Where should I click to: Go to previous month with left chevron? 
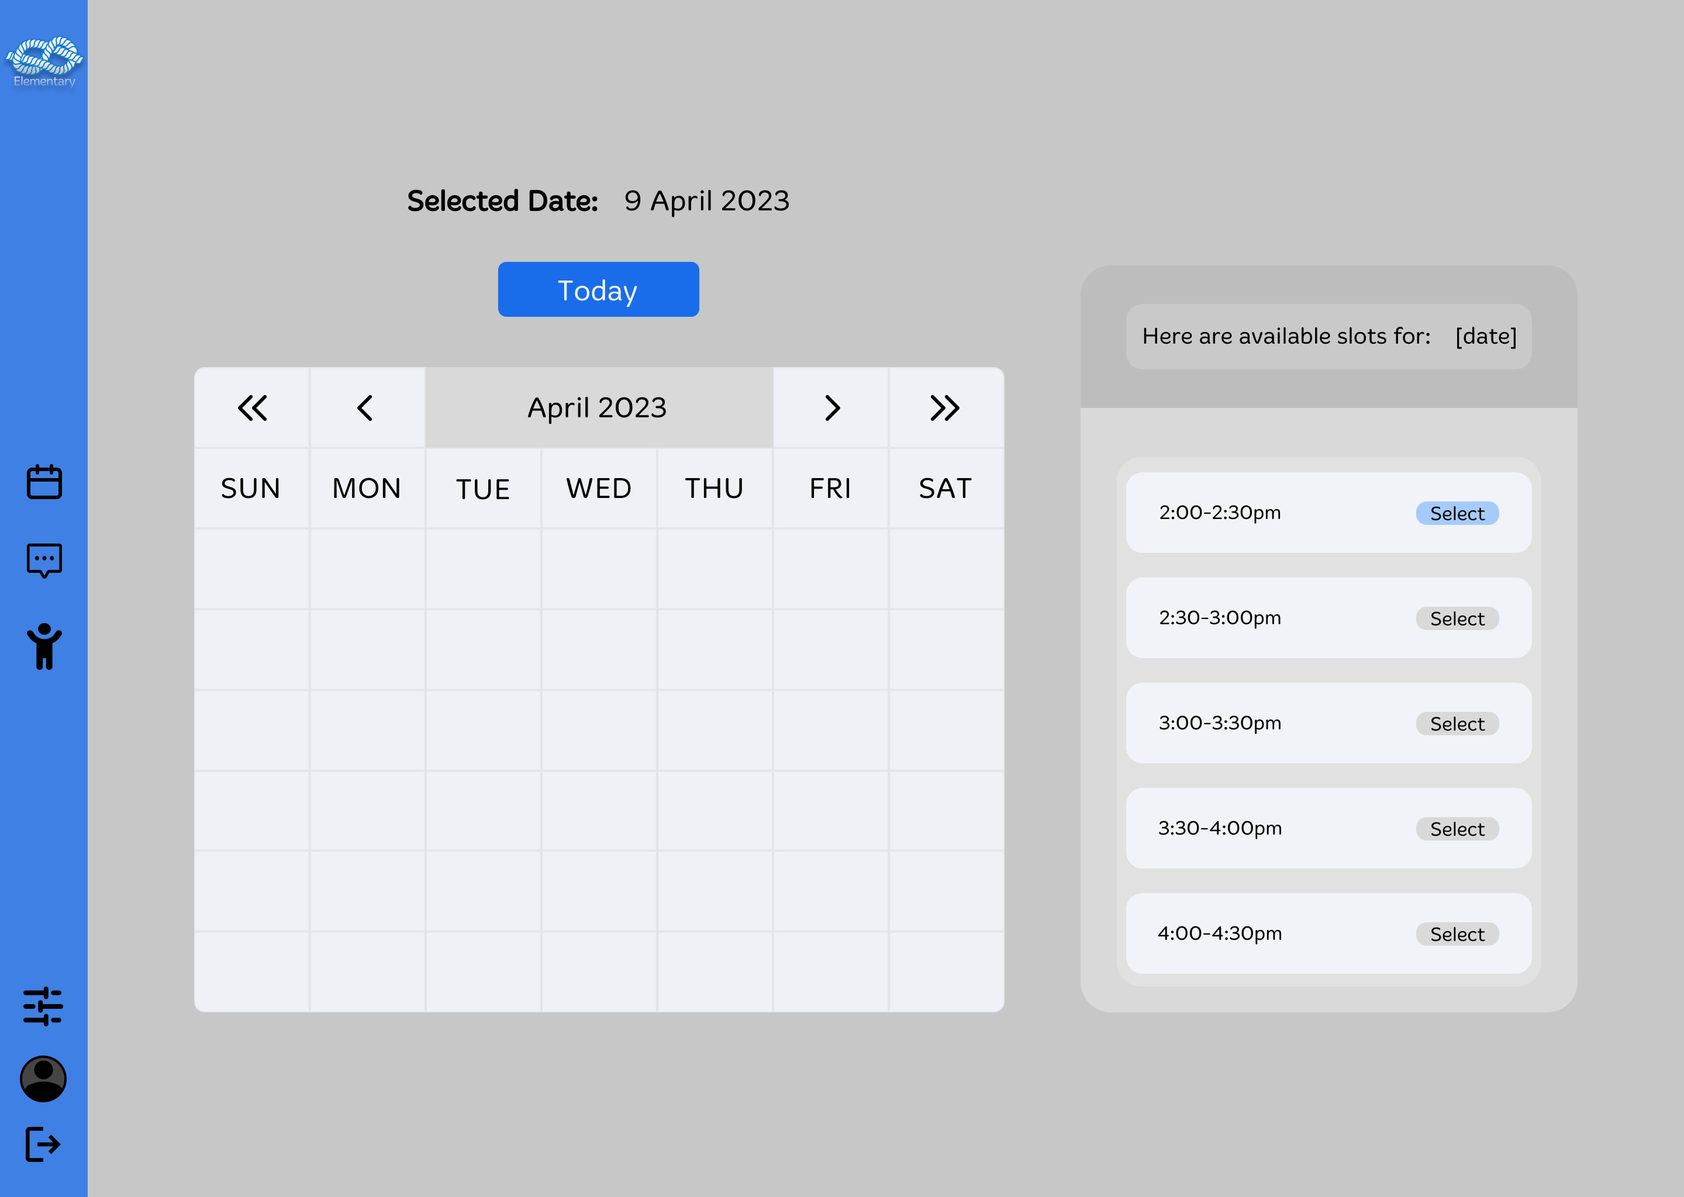point(365,407)
